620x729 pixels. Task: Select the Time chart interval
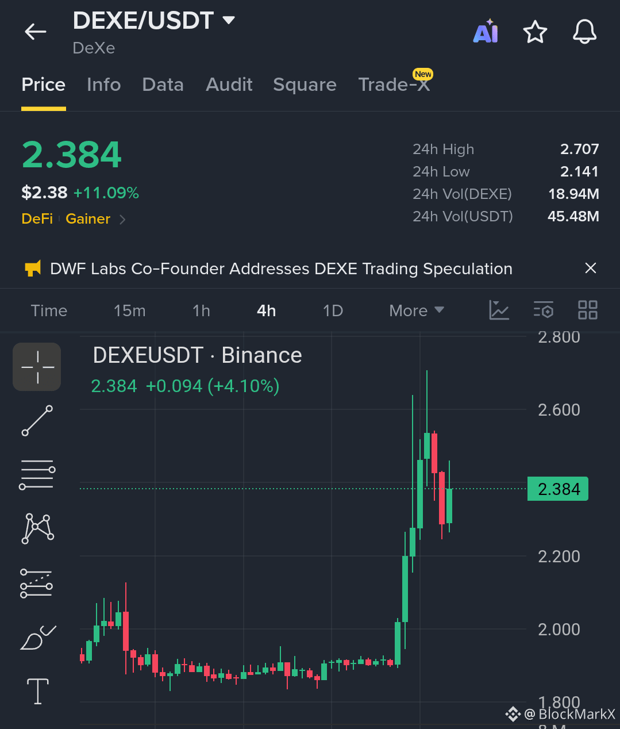[49, 311]
